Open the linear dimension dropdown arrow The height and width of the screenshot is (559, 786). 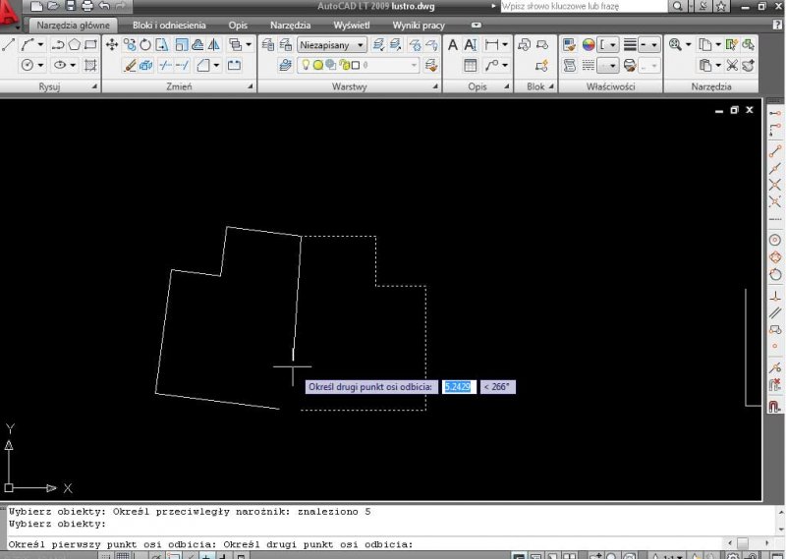click(x=505, y=45)
